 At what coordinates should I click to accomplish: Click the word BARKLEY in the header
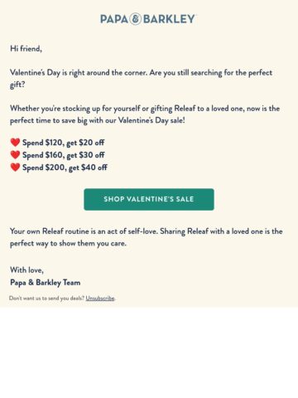tap(169, 19)
